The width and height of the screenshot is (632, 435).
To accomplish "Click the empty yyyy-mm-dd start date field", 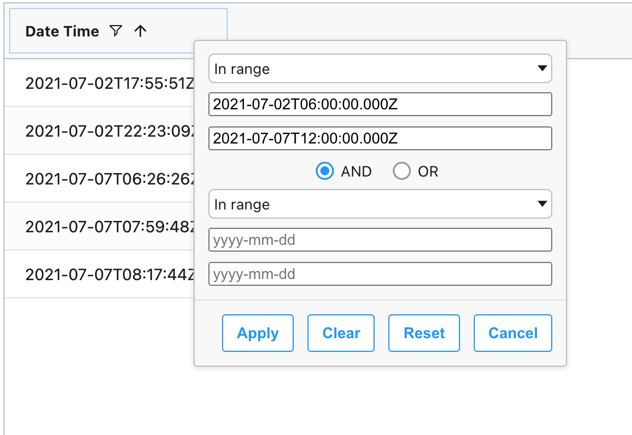I will 380,240.
